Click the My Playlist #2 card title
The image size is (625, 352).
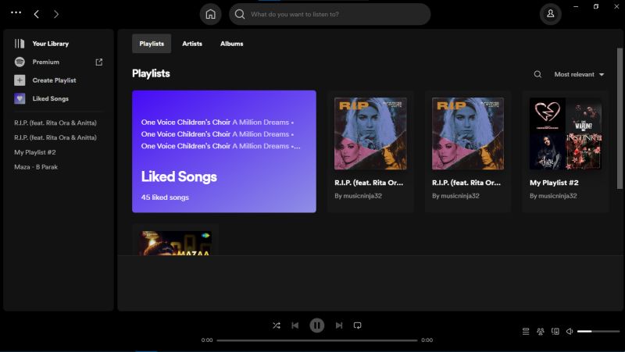click(554, 183)
